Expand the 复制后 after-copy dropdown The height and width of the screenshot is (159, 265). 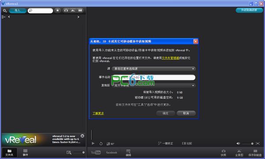[154, 86]
